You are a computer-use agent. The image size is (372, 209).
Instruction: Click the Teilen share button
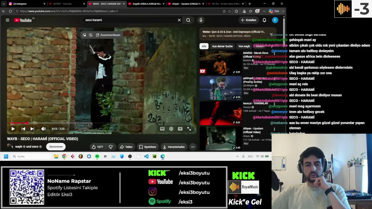(126, 147)
